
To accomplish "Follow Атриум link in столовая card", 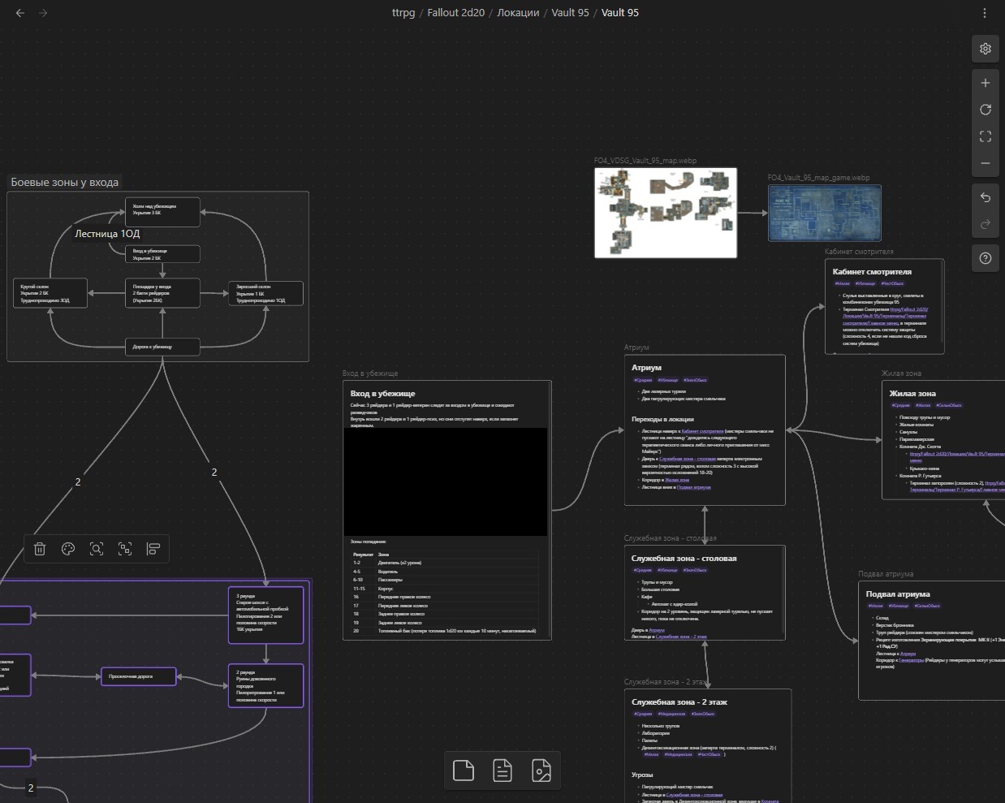I will click(x=657, y=630).
